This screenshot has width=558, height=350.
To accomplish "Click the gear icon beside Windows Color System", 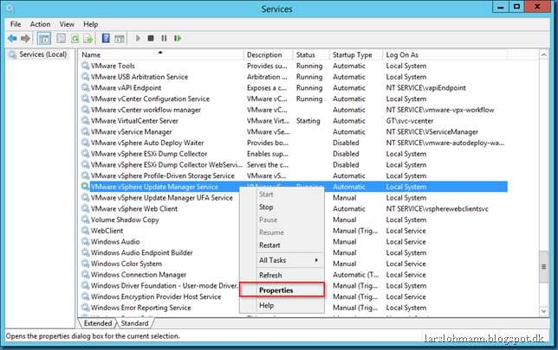I will tap(85, 264).
